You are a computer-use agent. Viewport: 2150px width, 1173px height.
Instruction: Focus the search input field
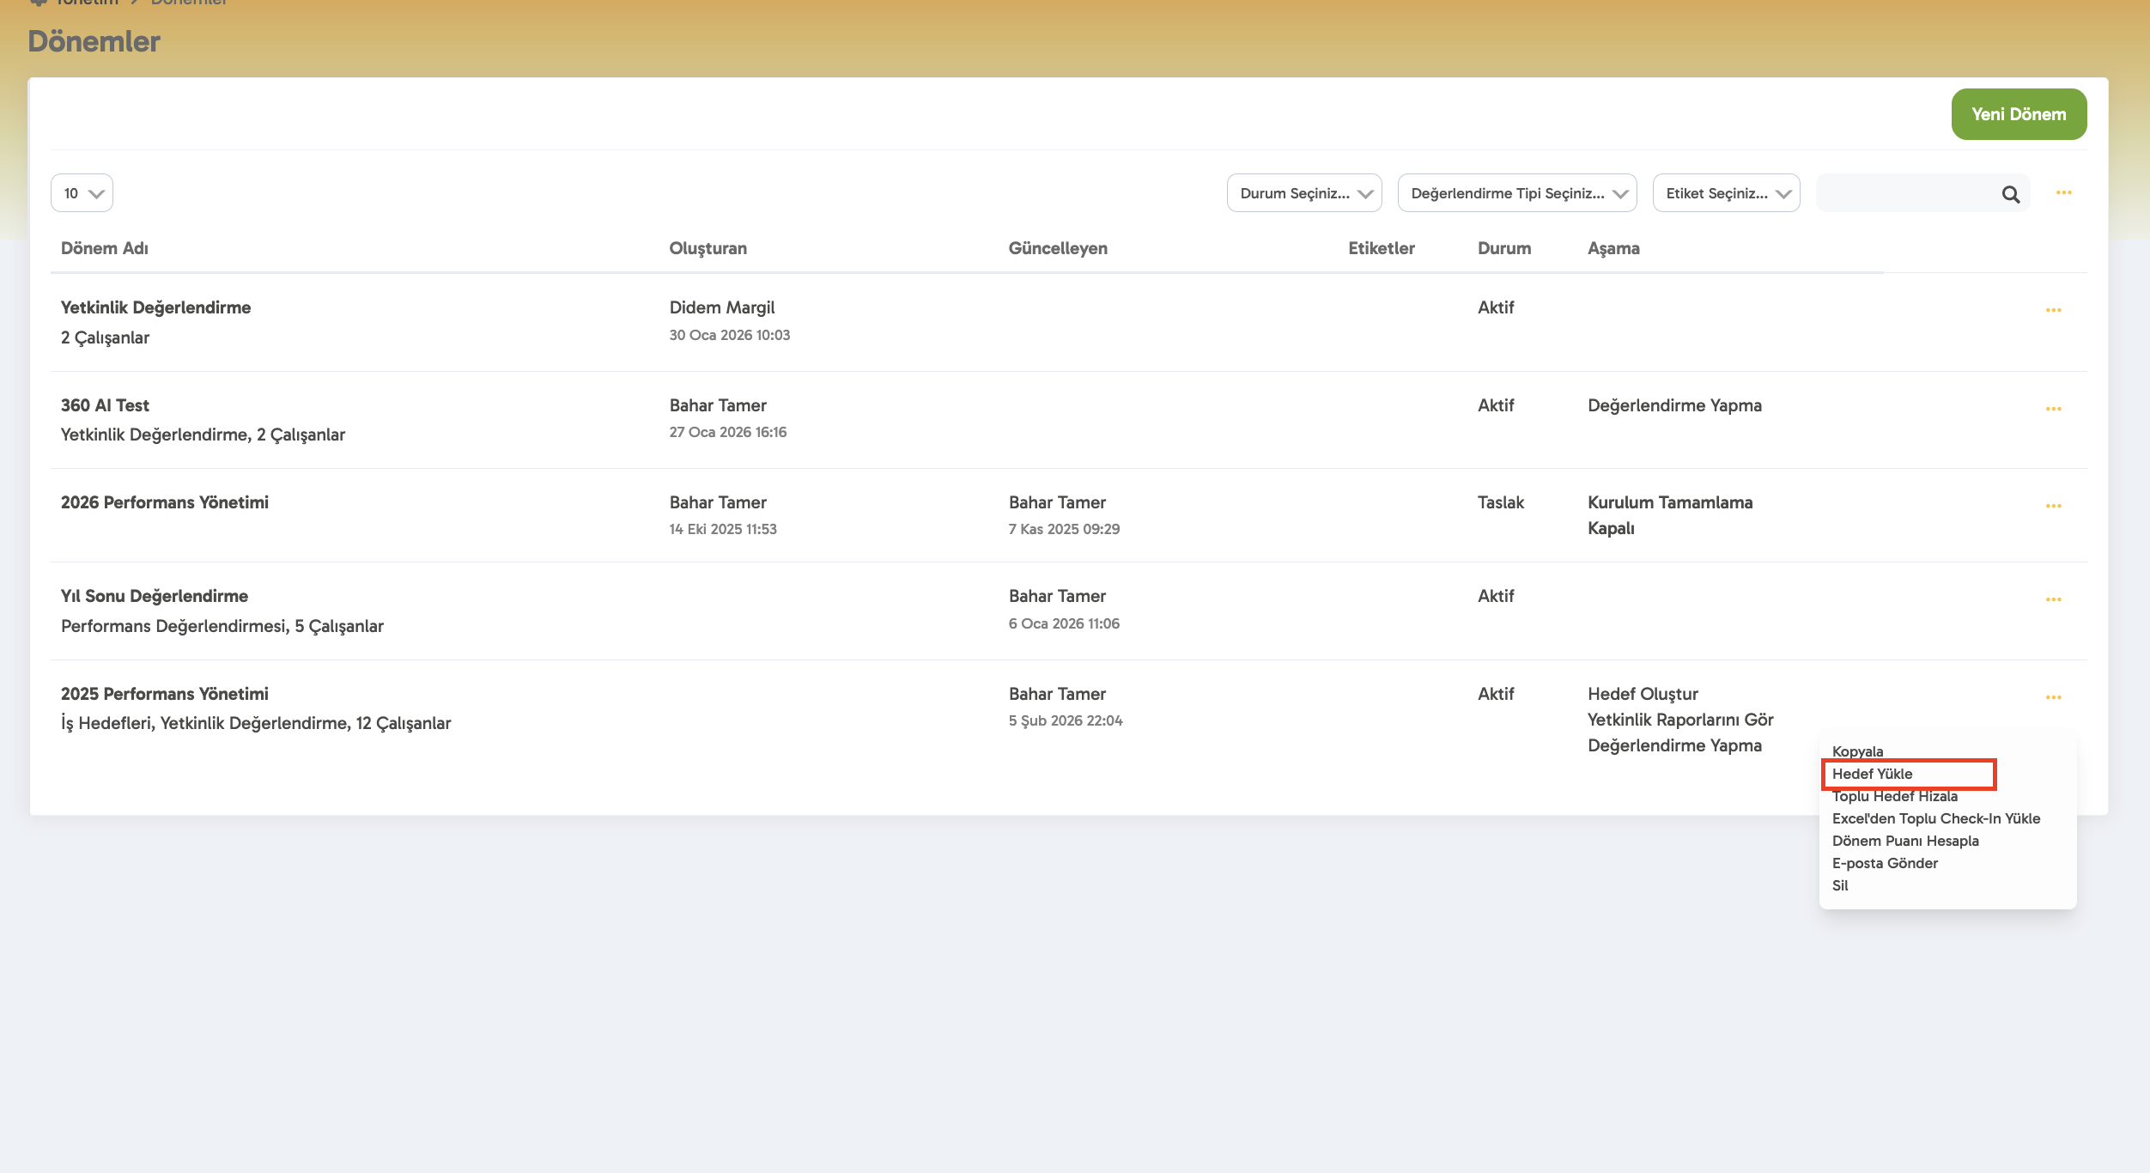(x=1906, y=193)
